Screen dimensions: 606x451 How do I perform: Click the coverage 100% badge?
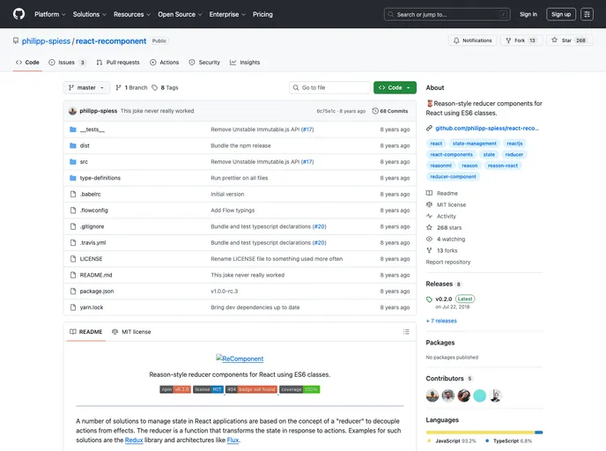[299, 389]
